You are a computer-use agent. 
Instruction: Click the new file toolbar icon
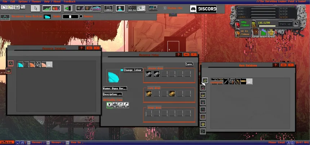4,7
